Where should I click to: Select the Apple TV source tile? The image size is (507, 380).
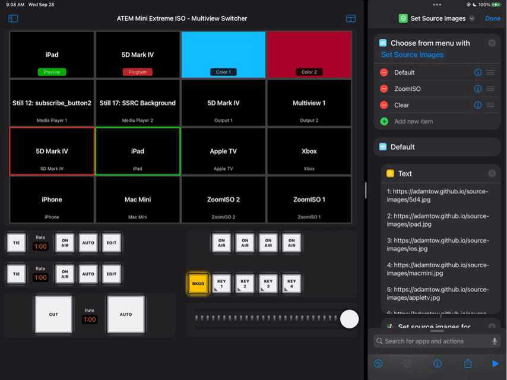(223, 152)
